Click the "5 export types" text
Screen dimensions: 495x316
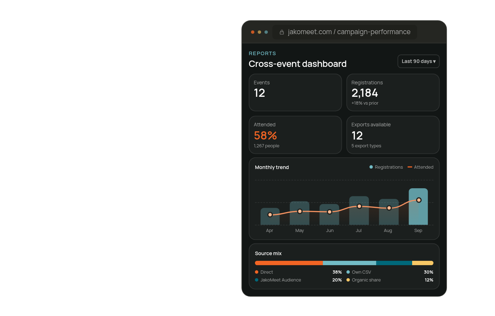tap(366, 146)
